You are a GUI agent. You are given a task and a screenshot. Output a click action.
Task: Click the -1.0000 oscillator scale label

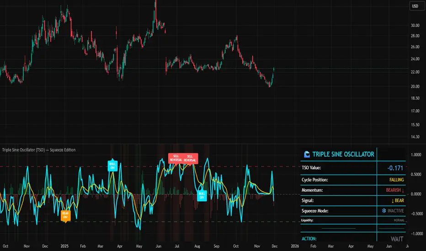[x=416, y=233]
